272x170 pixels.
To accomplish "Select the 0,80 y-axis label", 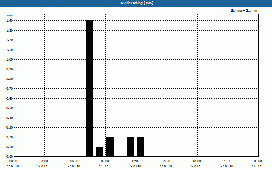I will (10, 79).
